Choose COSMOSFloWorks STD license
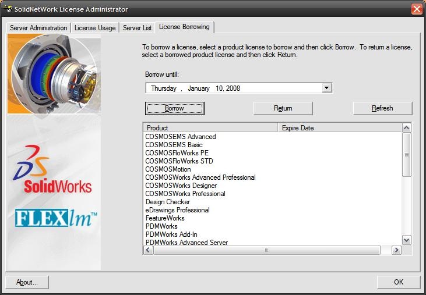Screen dimensions: 426x295 click(x=179, y=161)
